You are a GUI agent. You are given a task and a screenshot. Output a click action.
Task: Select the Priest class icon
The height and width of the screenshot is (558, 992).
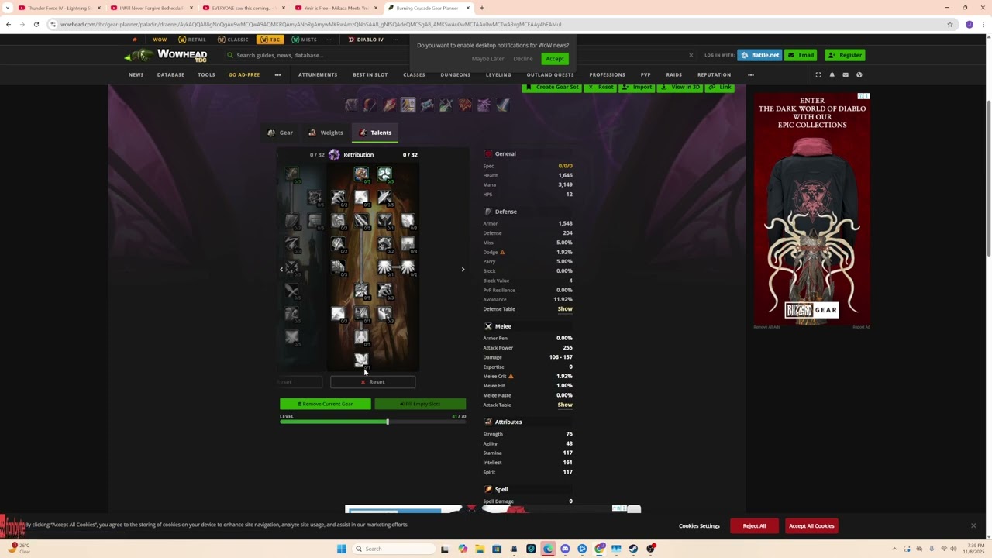pos(427,105)
